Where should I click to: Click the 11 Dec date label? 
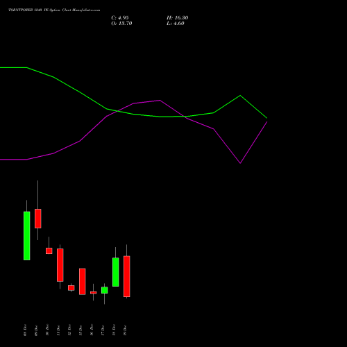click(58, 330)
